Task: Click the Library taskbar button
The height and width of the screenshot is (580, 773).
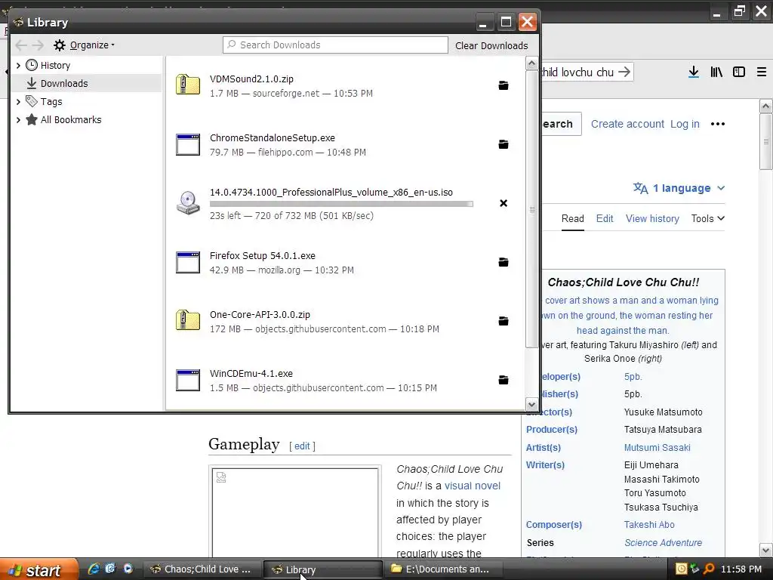Action: [323, 569]
